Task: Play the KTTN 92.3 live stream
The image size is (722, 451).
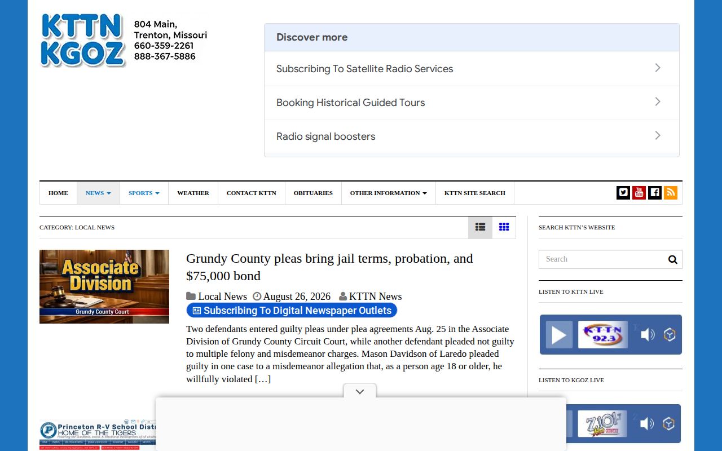Action: [559, 335]
